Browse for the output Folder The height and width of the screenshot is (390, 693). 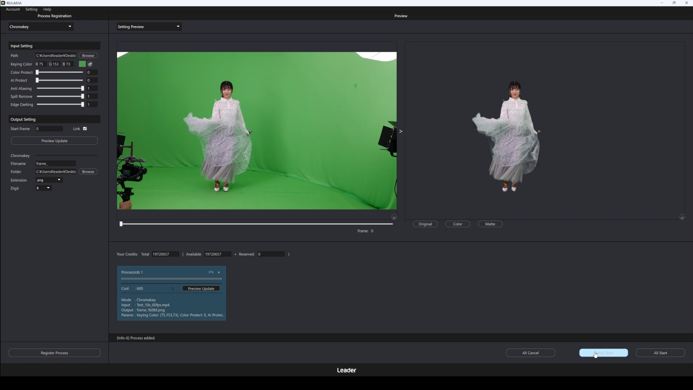pos(88,172)
